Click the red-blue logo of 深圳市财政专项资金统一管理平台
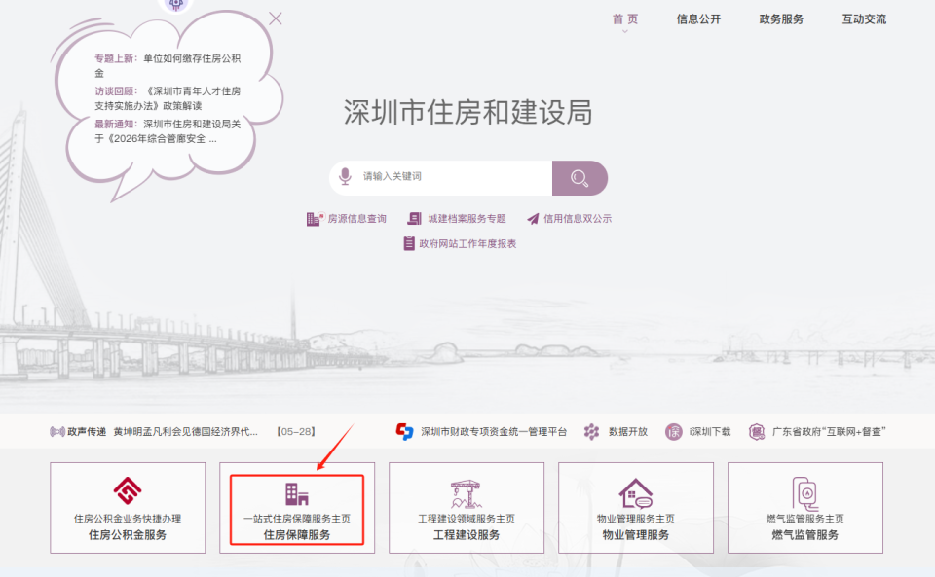Viewport: 935px width, 577px height. click(x=405, y=432)
